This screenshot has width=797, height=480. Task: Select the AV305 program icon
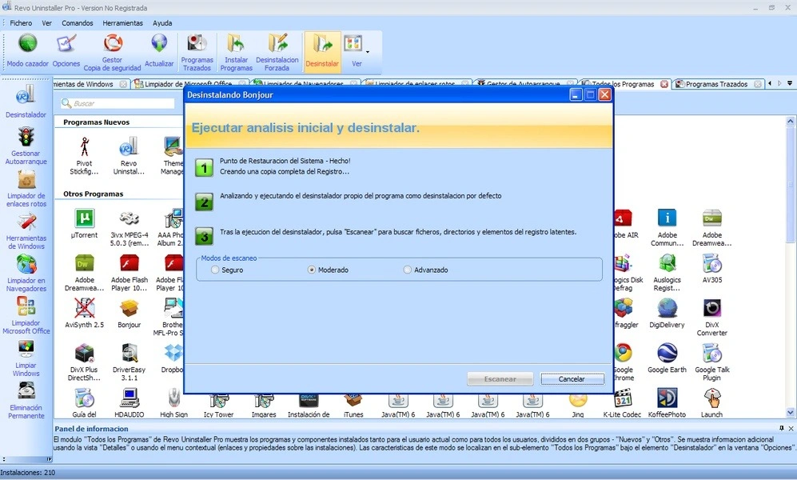tap(711, 269)
